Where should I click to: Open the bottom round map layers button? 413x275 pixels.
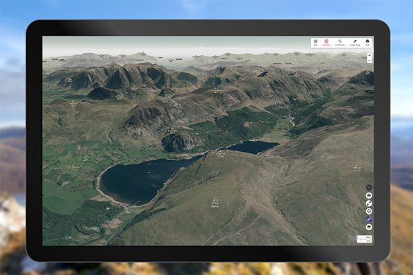[x=369, y=228]
